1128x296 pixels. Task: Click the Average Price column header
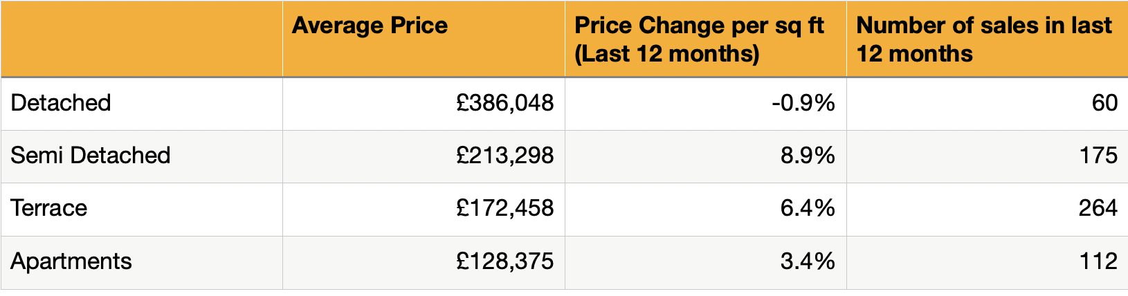click(370, 26)
